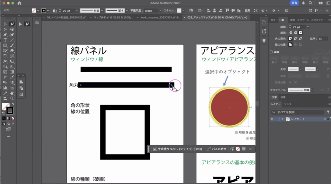The height and width of the screenshot is (184, 331).
Task: Click the filter icon in the Layers panel
Action: tap(328, 112)
